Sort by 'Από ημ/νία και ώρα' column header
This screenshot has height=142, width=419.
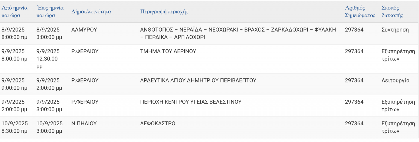pyautogui.click(x=14, y=12)
